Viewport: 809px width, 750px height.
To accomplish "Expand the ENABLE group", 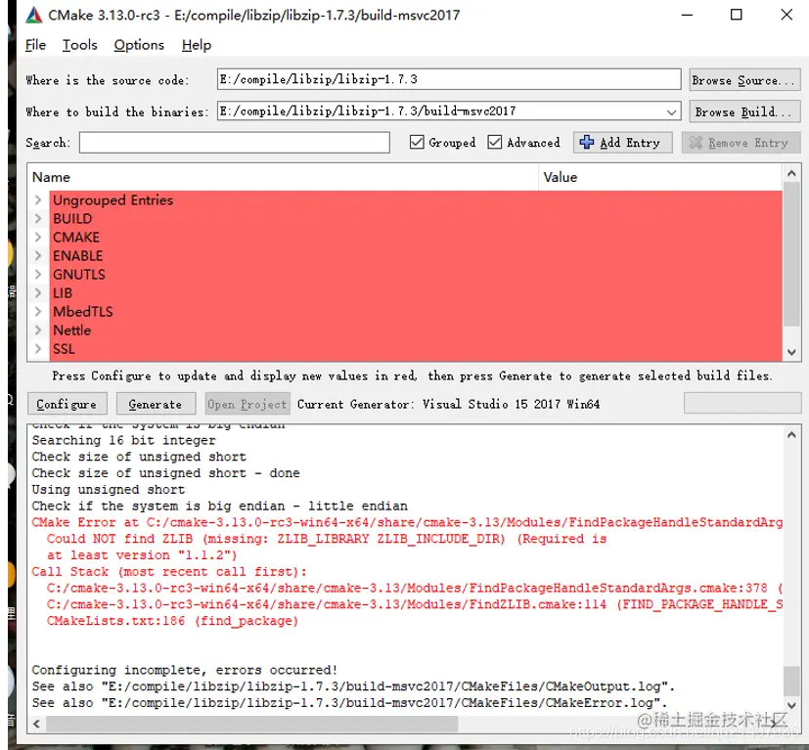I will tap(38, 256).
